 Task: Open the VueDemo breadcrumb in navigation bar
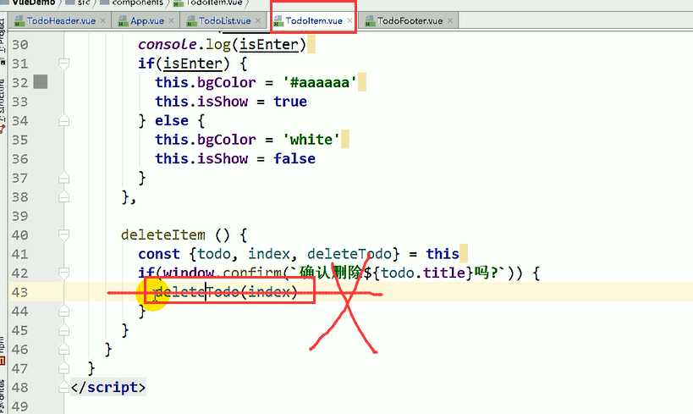click(28, 3)
